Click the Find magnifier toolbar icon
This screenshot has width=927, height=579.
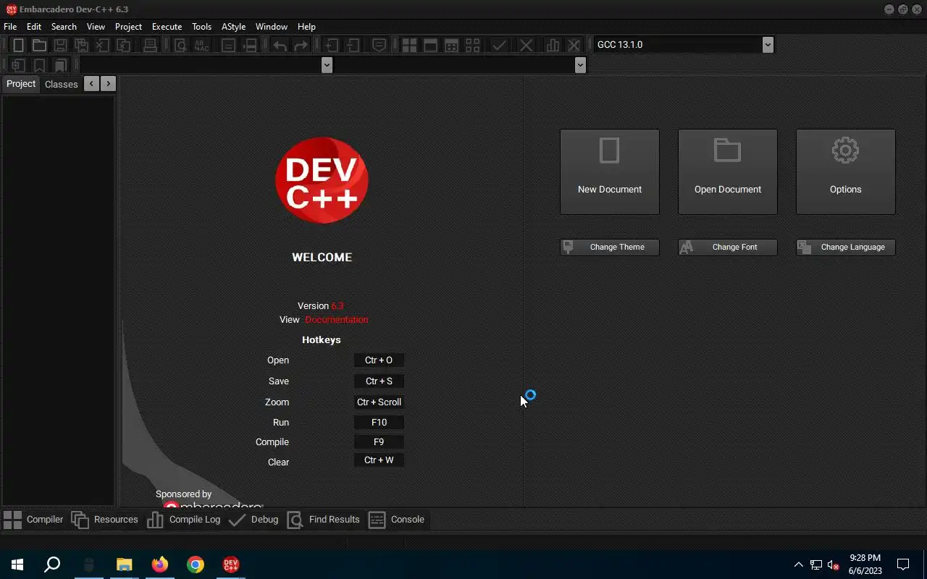point(180,45)
